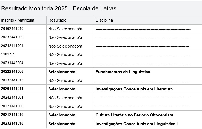Select the bold matrícula 20222441006
This screenshot has height=129, width=202.
(x=12, y=72)
